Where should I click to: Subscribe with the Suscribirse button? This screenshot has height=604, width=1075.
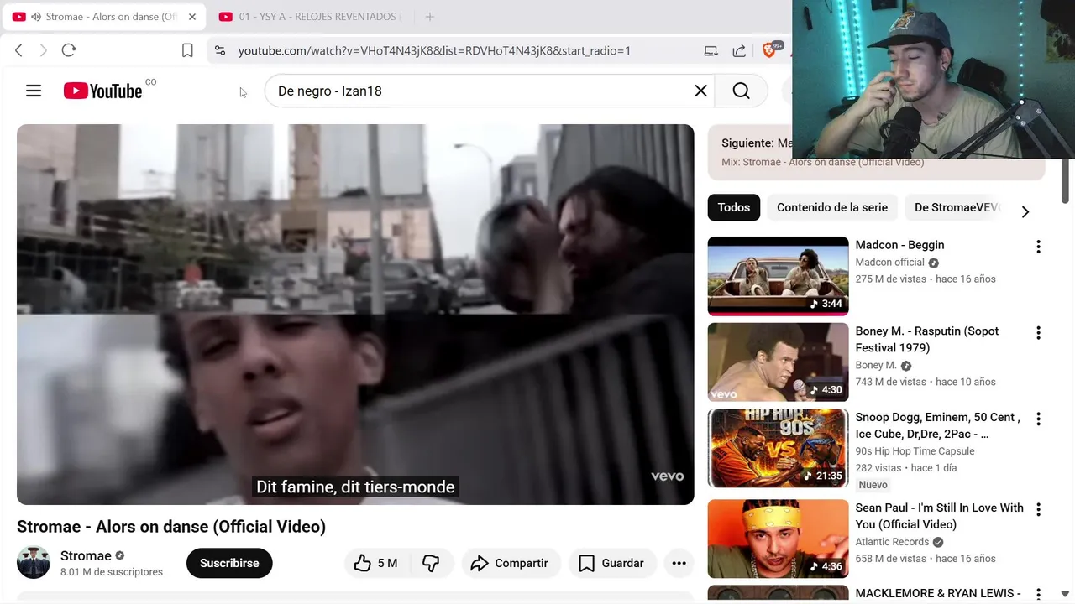tap(229, 563)
